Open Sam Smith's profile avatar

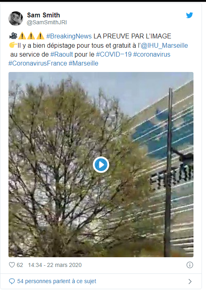tap(16, 19)
